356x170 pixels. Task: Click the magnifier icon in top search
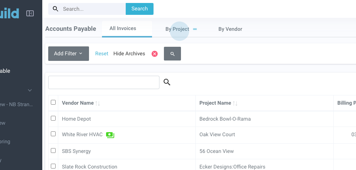click(x=56, y=9)
